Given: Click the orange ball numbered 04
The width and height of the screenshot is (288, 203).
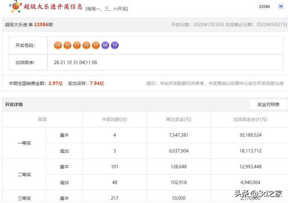Looking at the screenshot, I should coord(58,45).
